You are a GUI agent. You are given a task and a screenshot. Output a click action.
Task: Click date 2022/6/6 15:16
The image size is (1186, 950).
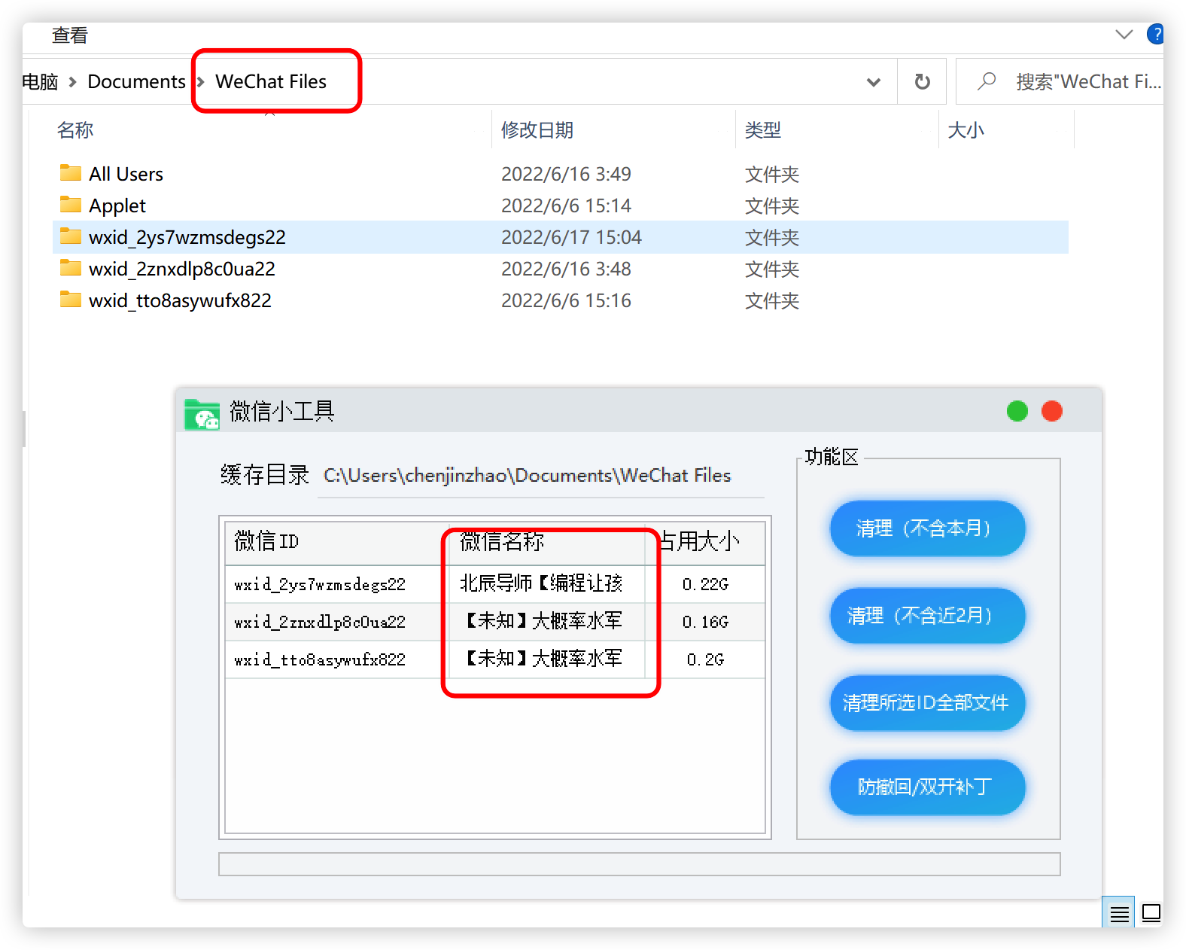(566, 300)
